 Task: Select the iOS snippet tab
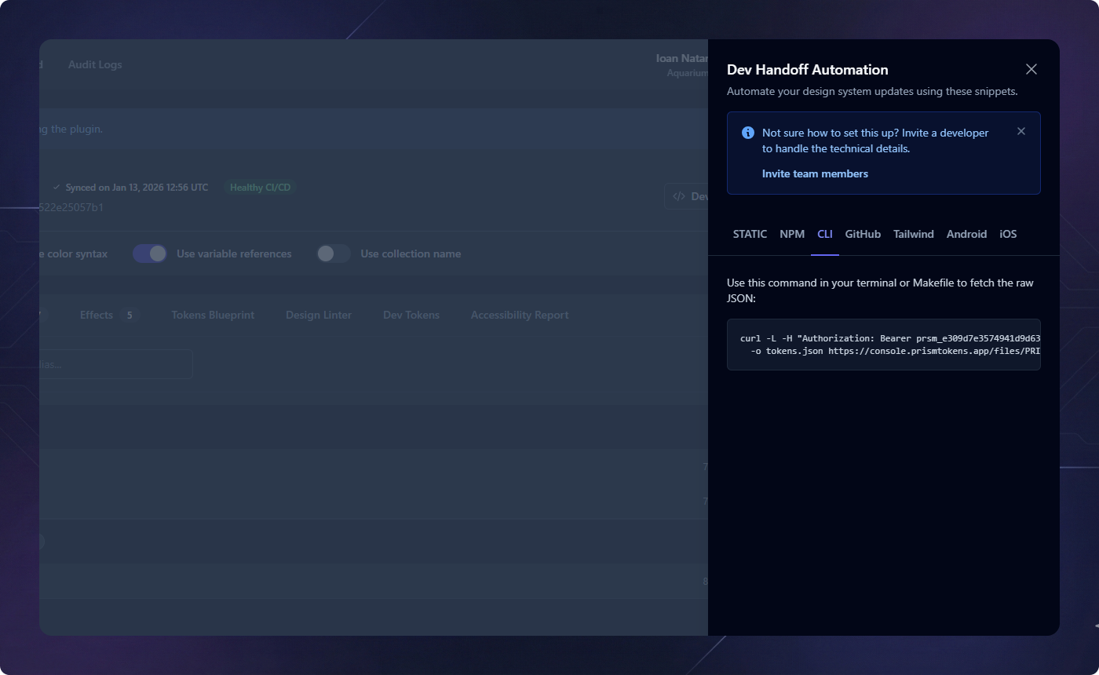pos(1008,234)
